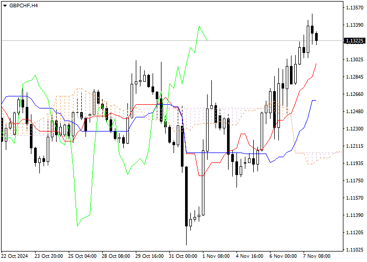Click the 1 Nov 08:00 time label
Screen dimensions: 367x262
click(x=216, y=256)
